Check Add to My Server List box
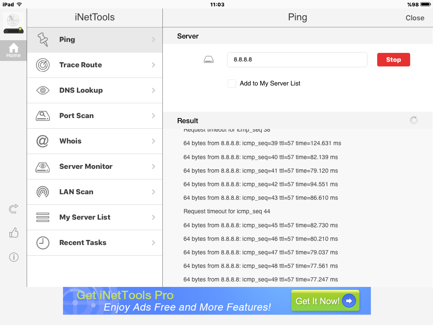This screenshot has width=433, height=325. coord(232,83)
